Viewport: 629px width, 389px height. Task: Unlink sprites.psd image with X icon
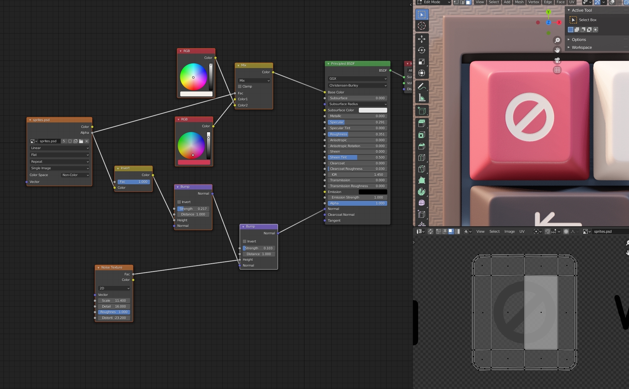(x=87, y=141)
